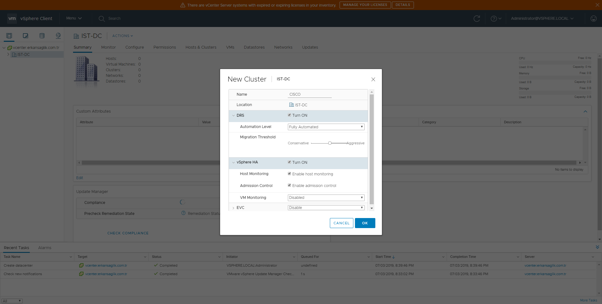This screenshot has width=602, height=304.
Task: Click MANAGE YOUR LICENSES button
Action: click(365, 5)
